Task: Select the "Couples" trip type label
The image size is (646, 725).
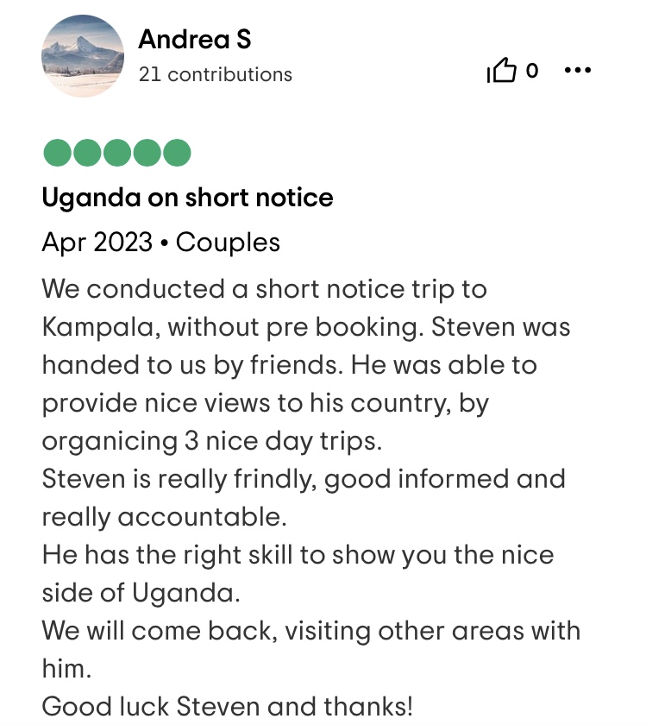Action: (228, 243)
